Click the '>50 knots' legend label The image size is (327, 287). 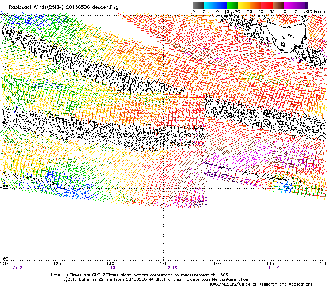pos(314,12)
